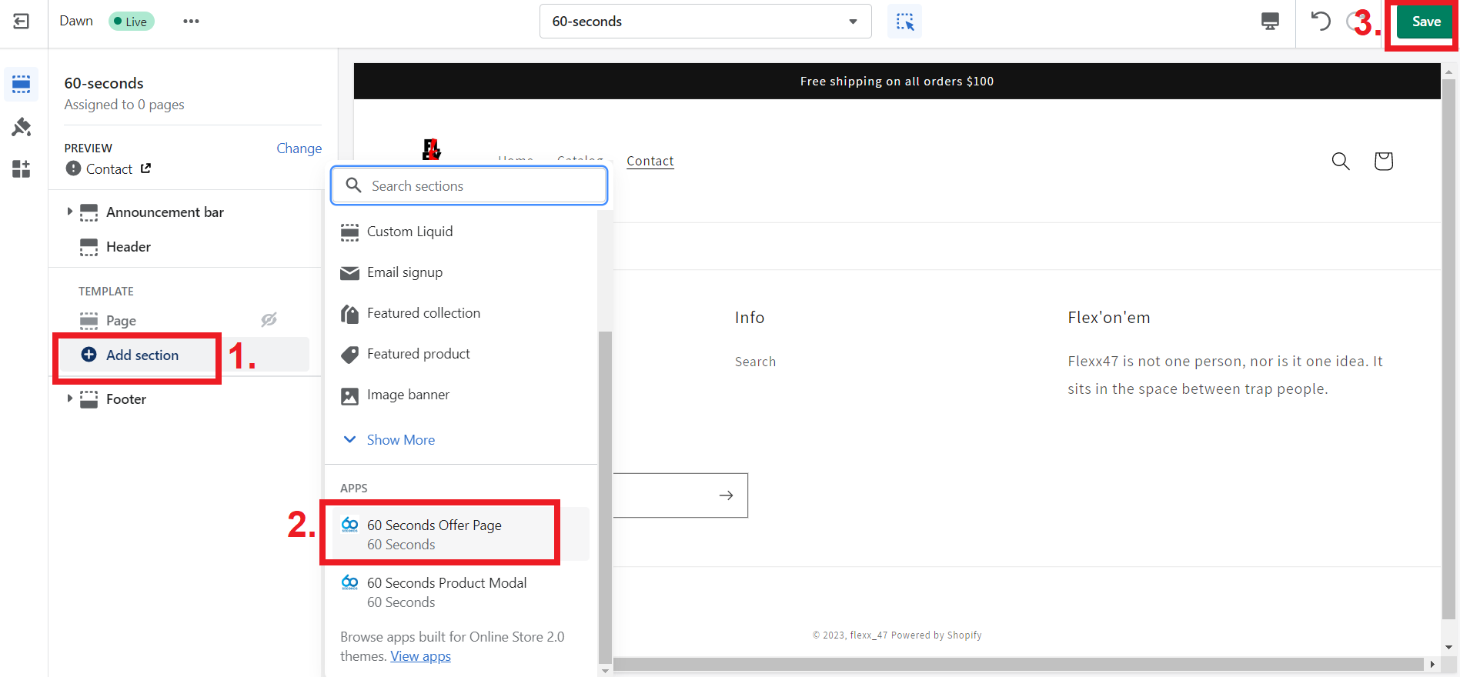Expand the Announcement bar section
Viewport: 1460px width, 677px height.
(x=69, y=212)
